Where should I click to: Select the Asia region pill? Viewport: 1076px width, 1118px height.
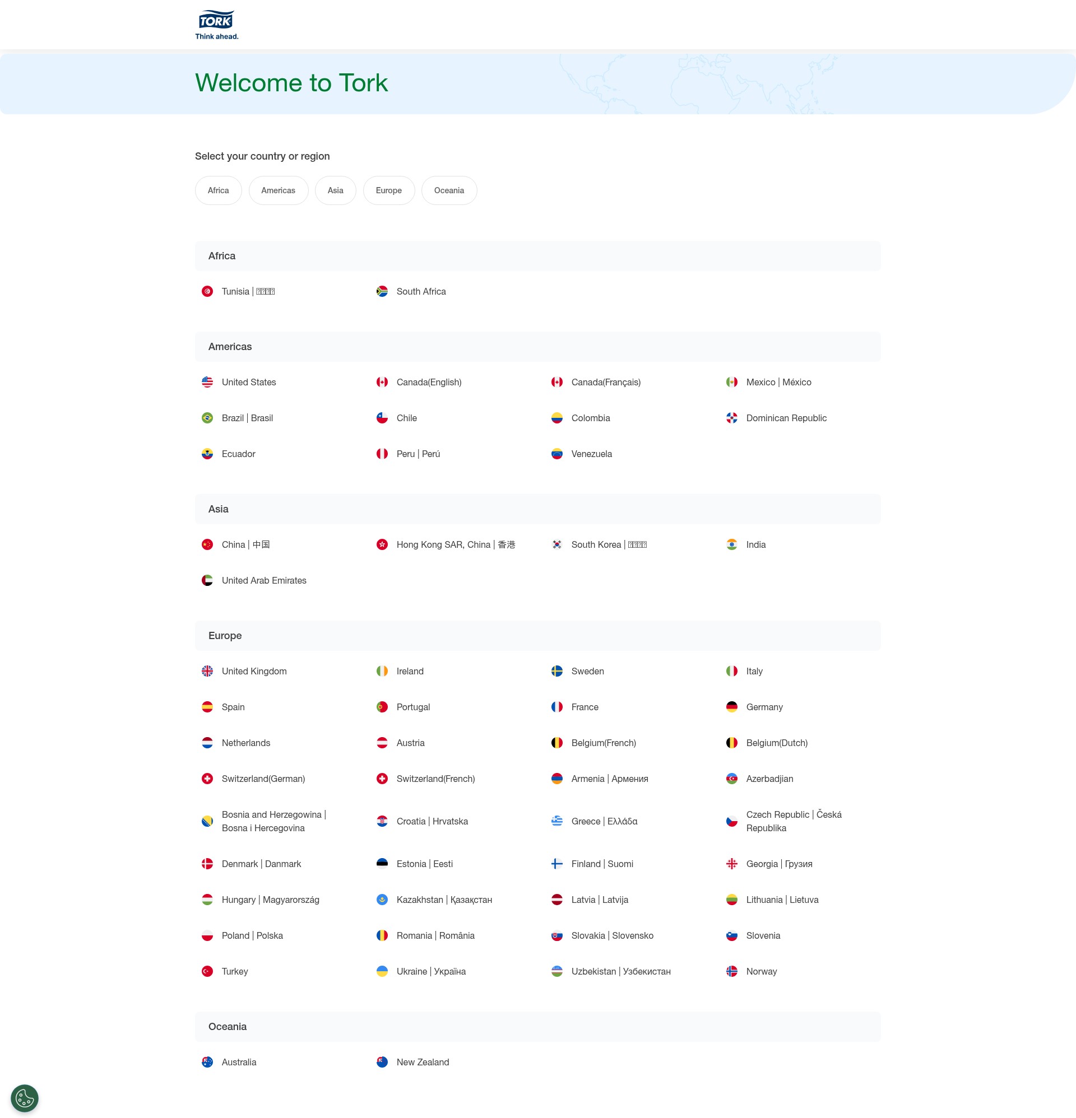click(x=335, y=190)
